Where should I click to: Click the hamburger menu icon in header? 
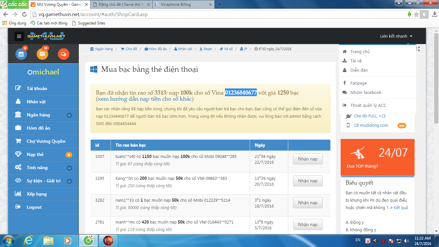19,36
